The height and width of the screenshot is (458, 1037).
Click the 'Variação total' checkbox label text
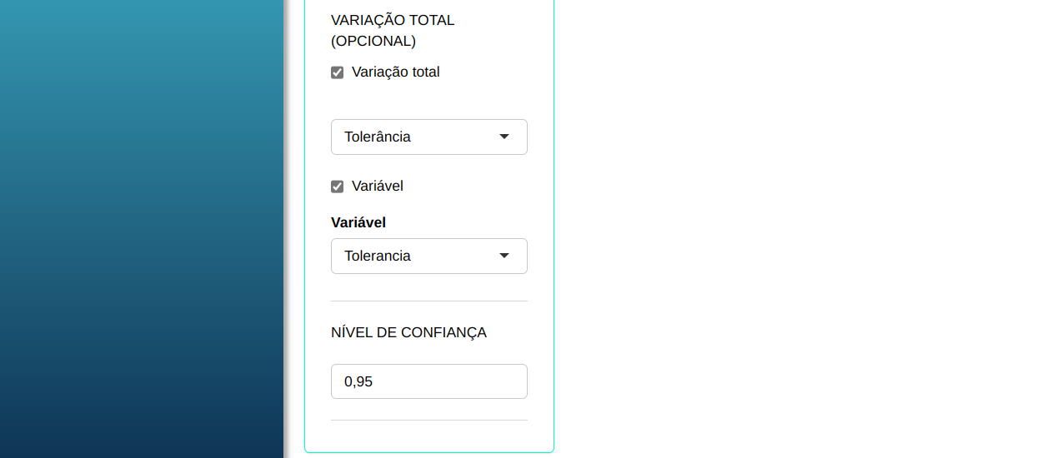click(x=396, y=72)
